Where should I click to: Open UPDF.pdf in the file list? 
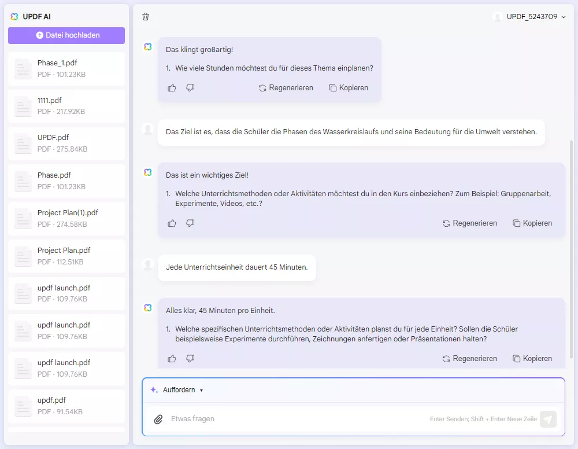pyautogui.click(x=66, y=143)
